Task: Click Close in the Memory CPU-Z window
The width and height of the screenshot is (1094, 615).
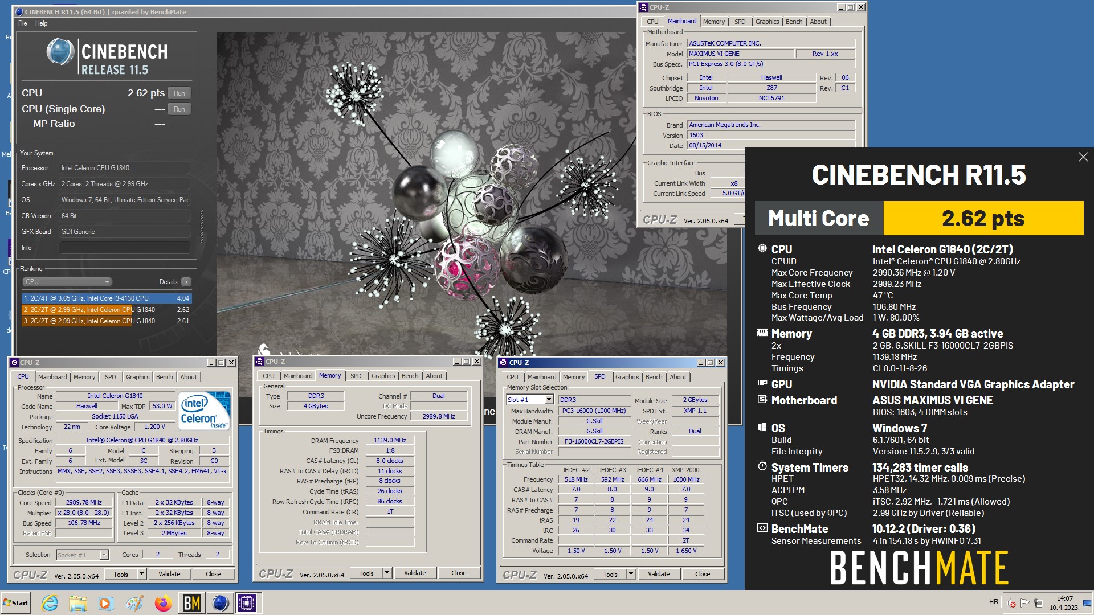Action: click(x=459, y=573)
